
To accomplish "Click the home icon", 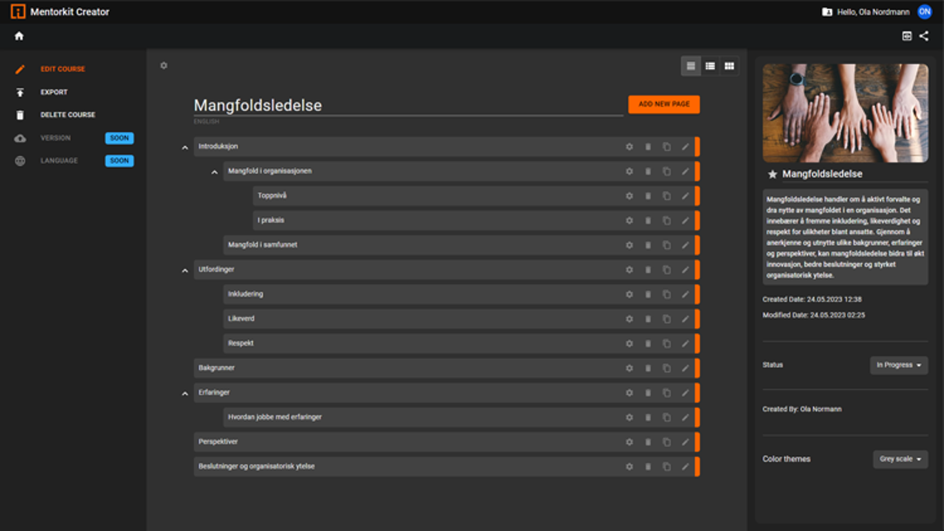I will tap(19, 36).
